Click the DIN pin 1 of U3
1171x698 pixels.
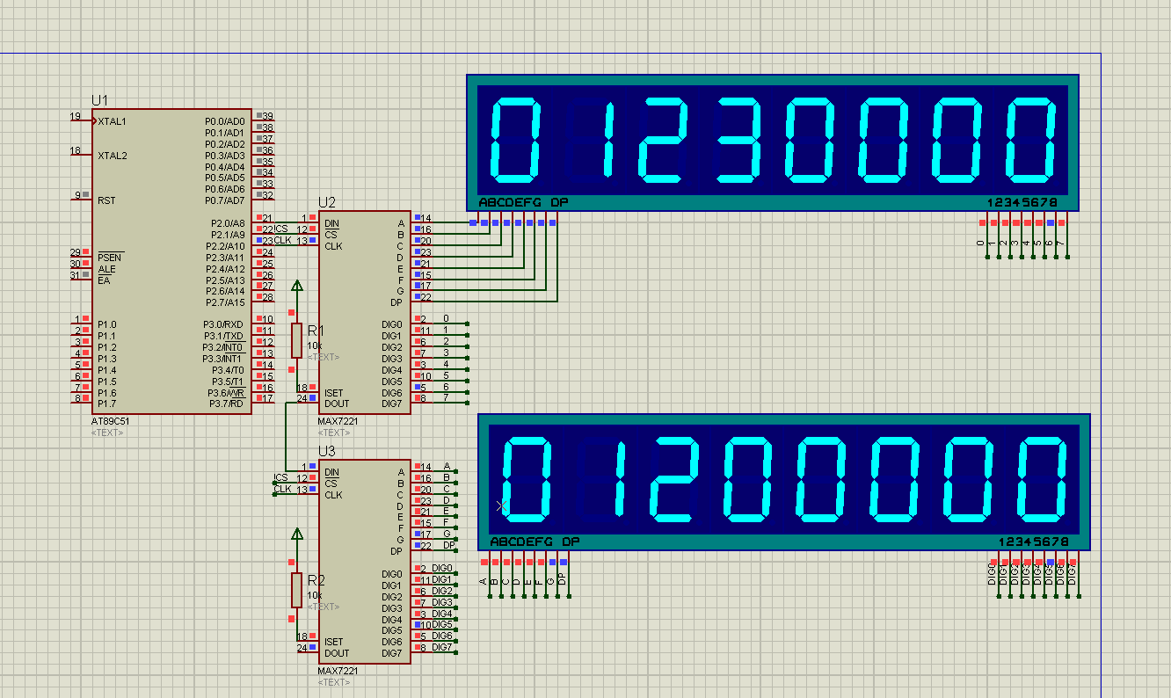(309, 466)
